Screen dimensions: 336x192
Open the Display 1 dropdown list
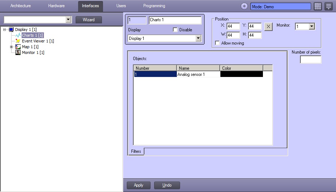[x=198, y=38]
